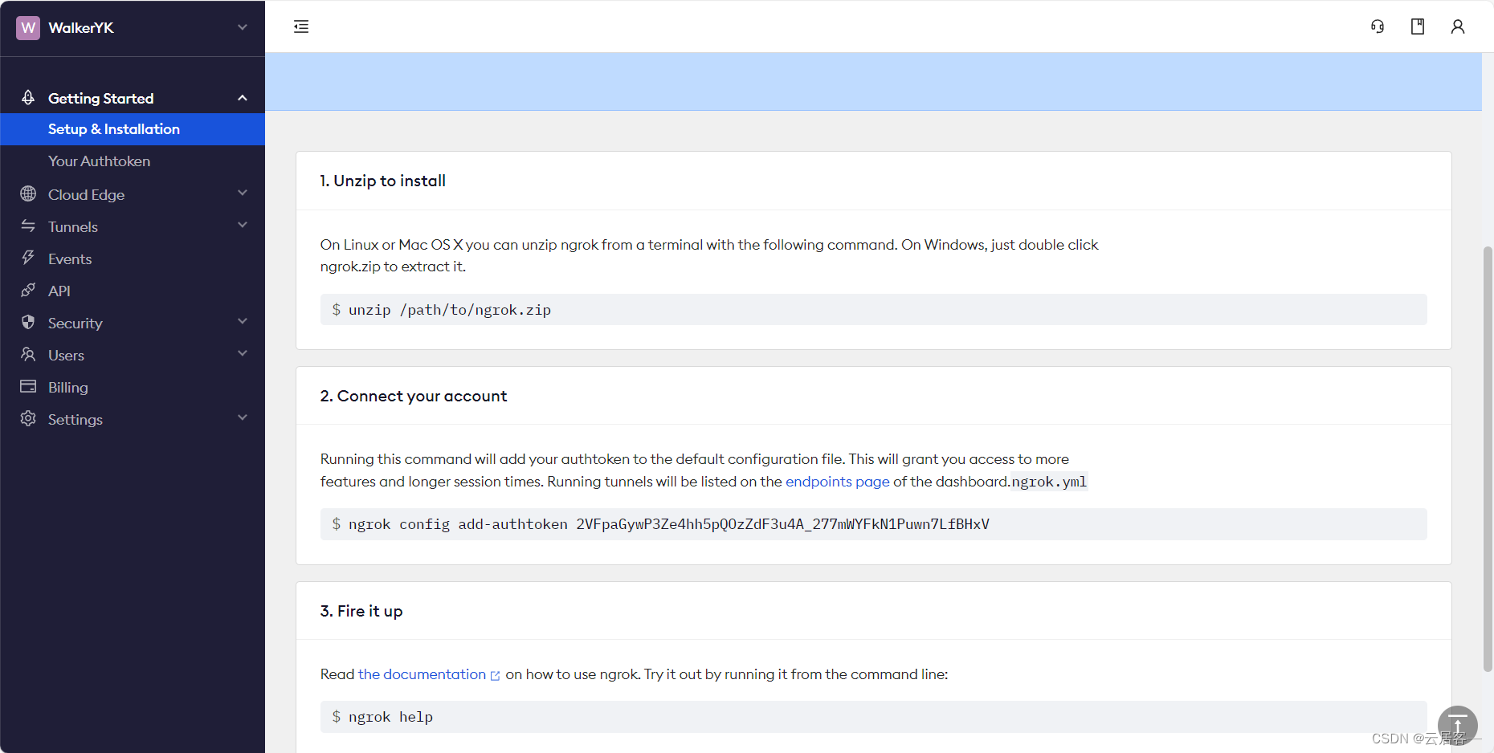Select Setup & Installation menu item
This screenshot has height=753, width=1494.
[133, 129]
